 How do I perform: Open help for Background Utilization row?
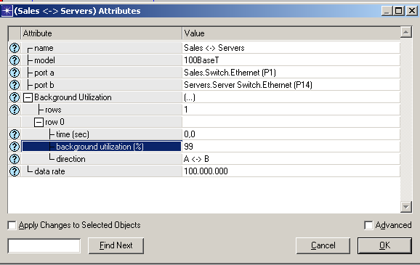pos(15,97)
